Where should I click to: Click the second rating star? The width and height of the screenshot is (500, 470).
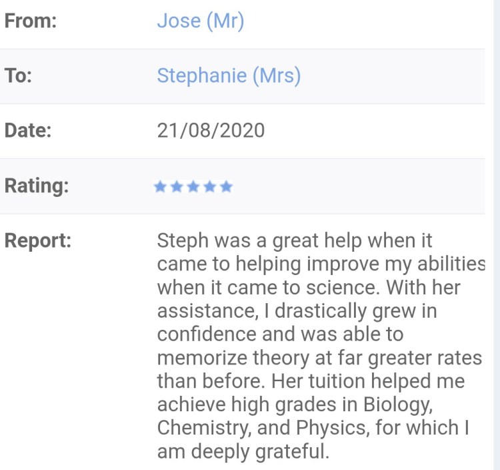177,187
